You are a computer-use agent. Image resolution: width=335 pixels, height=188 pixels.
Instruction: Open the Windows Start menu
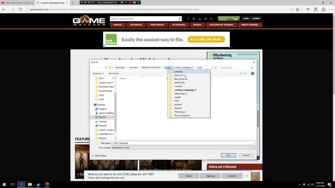pos(4,184)
